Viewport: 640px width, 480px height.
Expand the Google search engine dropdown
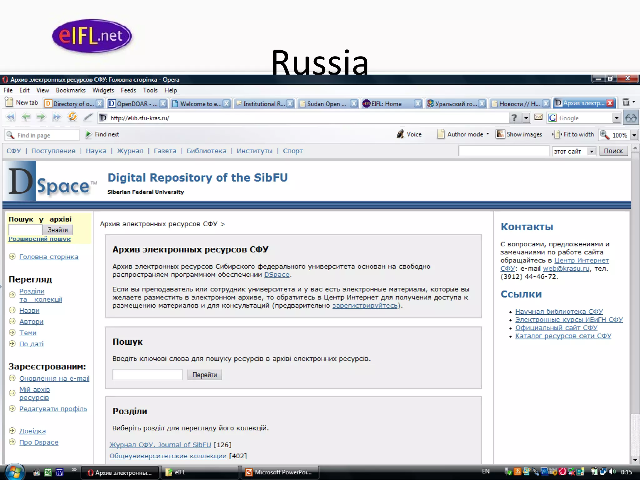616,118
